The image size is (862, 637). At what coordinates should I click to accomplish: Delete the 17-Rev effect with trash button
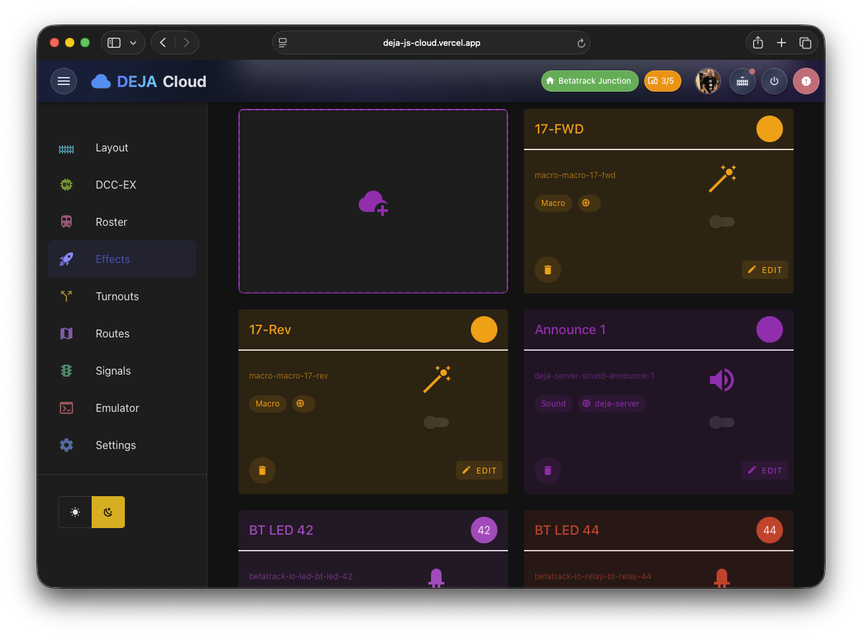[262, 470]
